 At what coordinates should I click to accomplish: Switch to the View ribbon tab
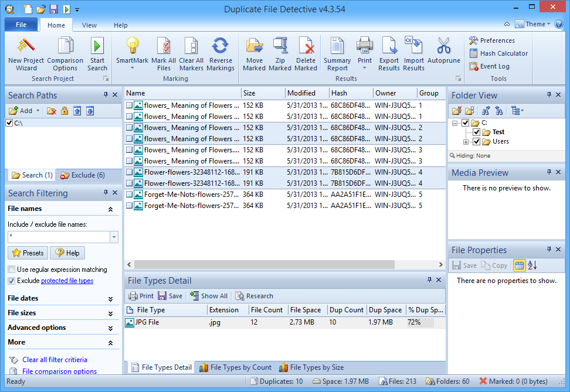click(89, 25)
